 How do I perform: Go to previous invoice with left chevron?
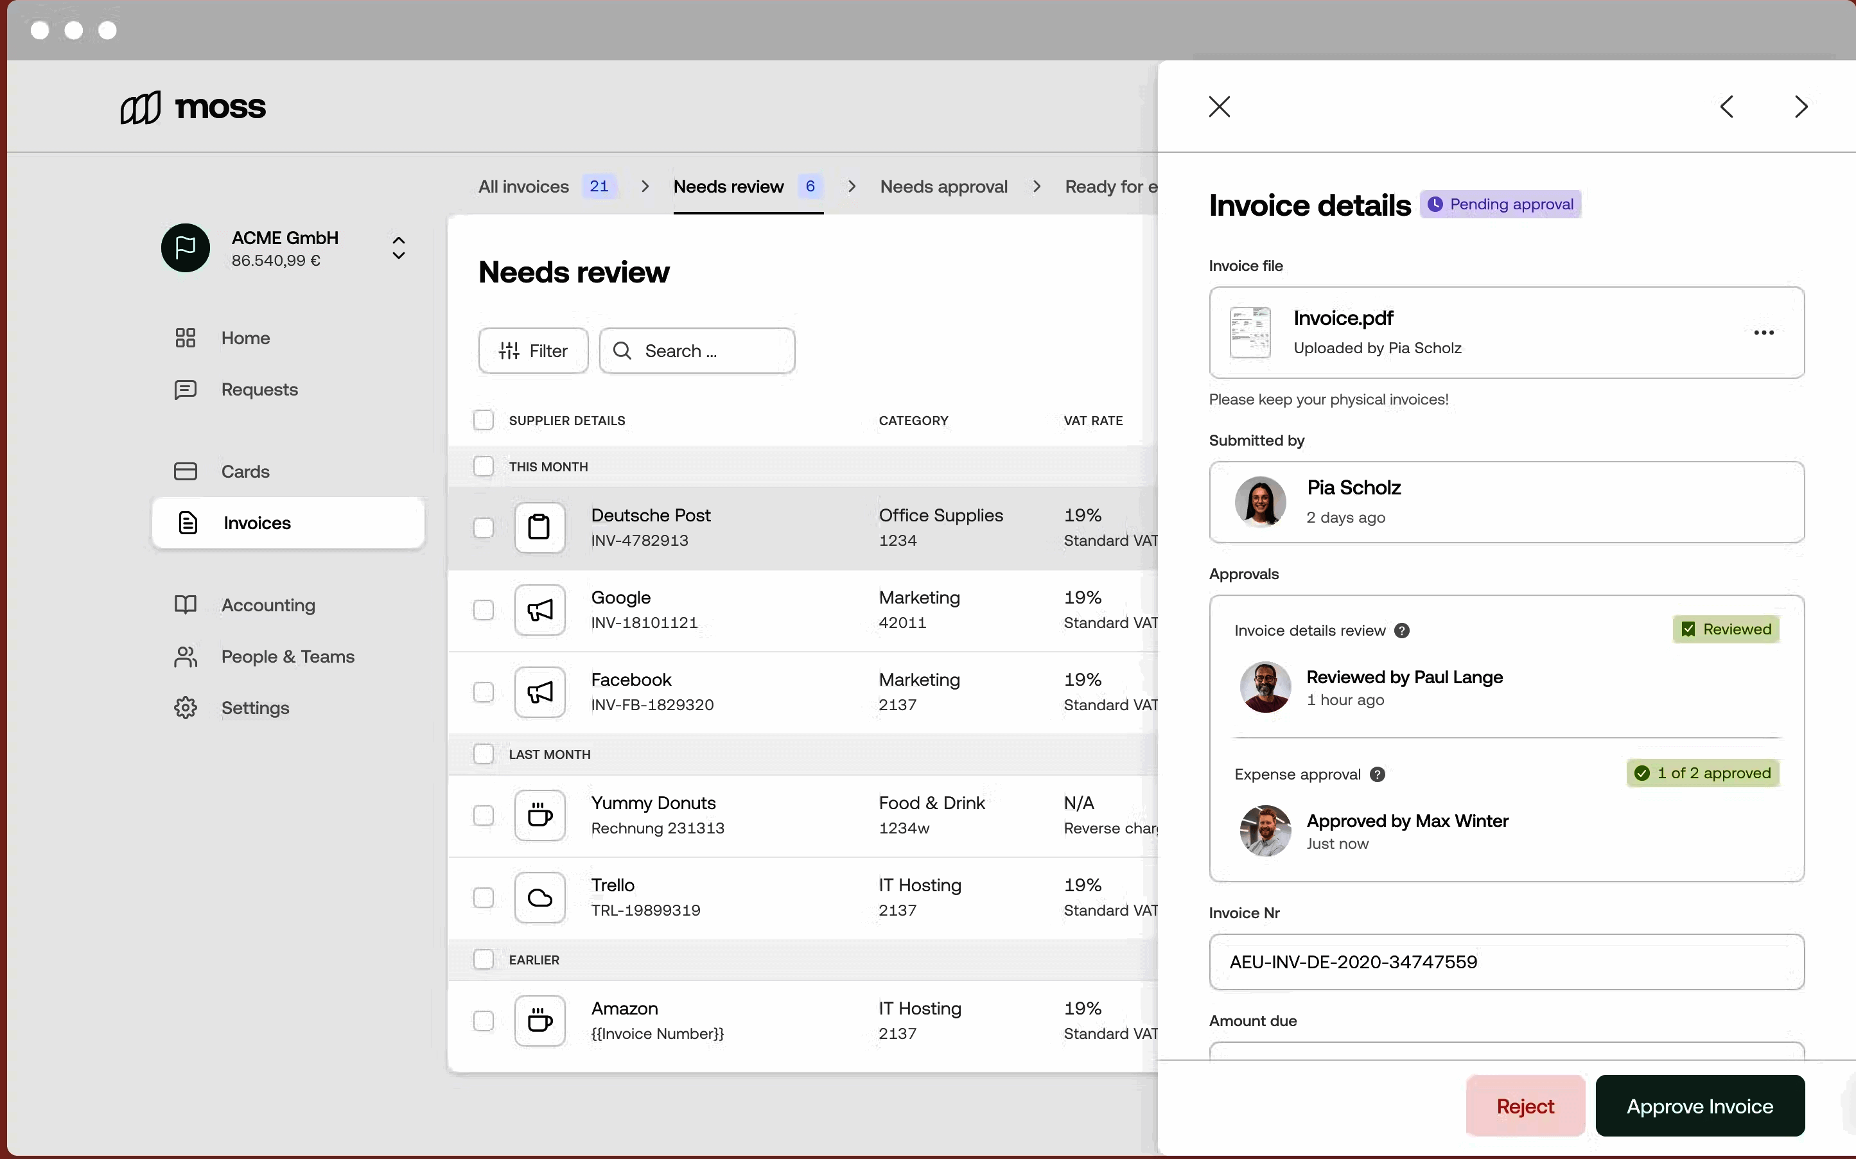coord(1727,107)
